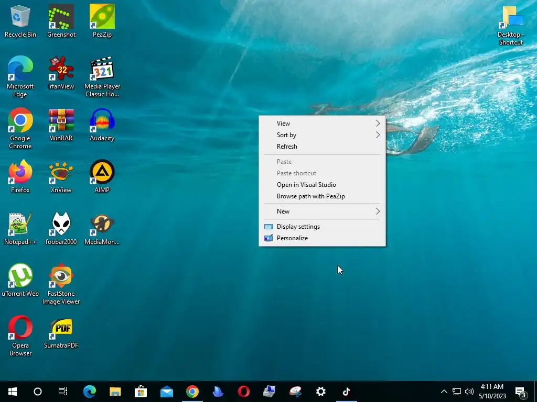Image resolution: width=537 pixels, height=402 pixels.
Task: Select the Audacity desktop shortcut
Action: 102,125
